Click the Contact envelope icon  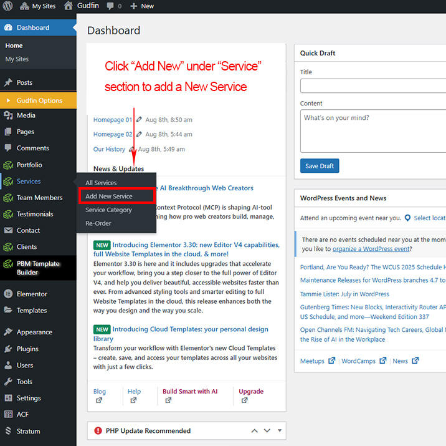pos(8,230)
